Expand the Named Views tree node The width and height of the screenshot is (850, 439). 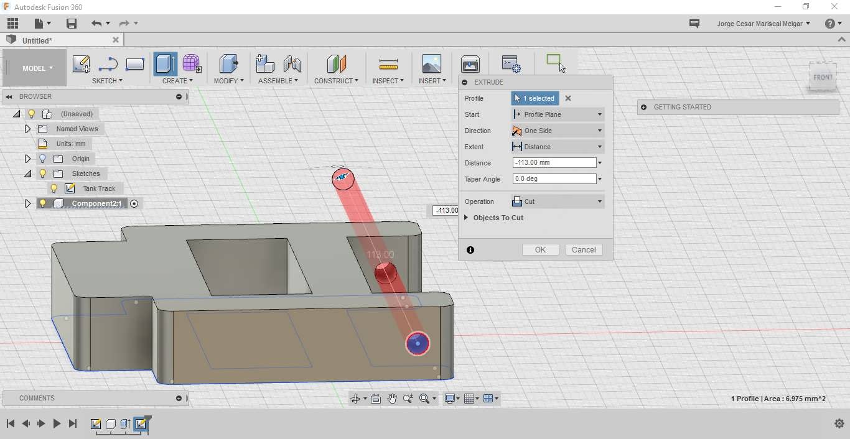27,129
